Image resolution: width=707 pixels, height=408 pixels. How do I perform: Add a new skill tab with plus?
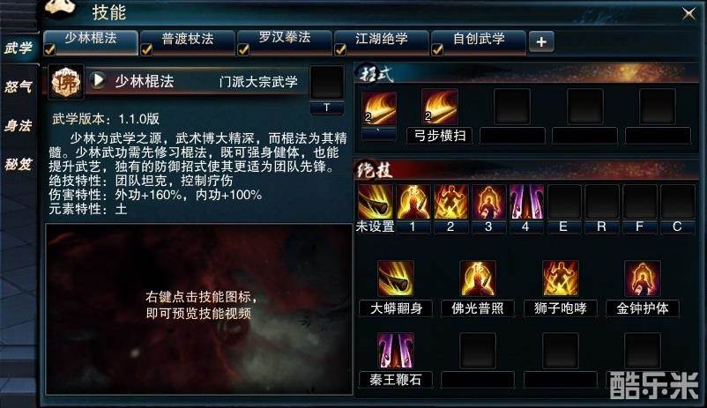(541, 42)
